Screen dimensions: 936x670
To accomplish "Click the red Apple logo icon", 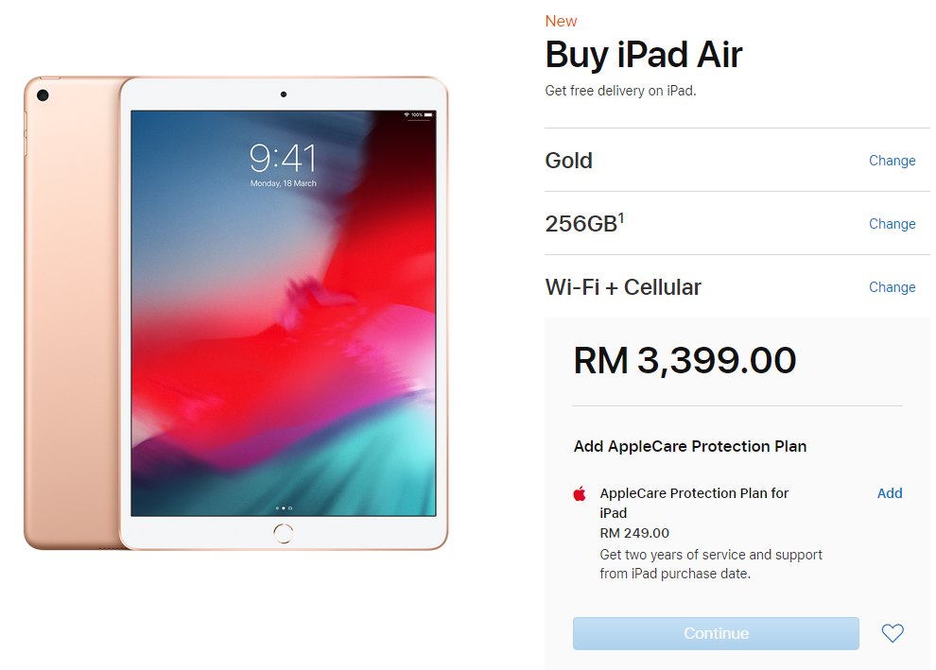I will pos(579,493).
